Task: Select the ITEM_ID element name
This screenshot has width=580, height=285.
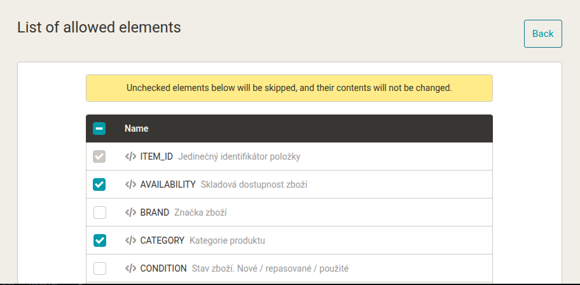Action: 156,156
